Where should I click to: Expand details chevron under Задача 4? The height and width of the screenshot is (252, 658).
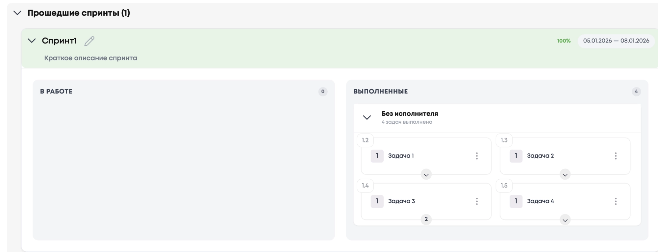tap(565, 220)
